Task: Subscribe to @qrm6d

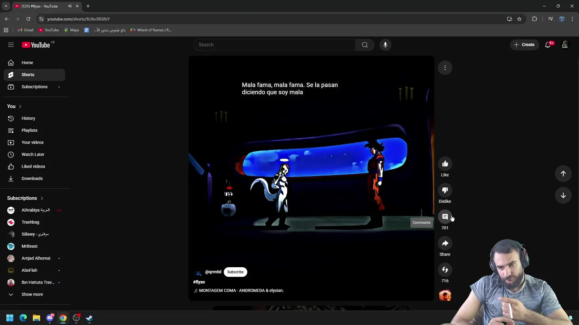Action: pos(235,272)
